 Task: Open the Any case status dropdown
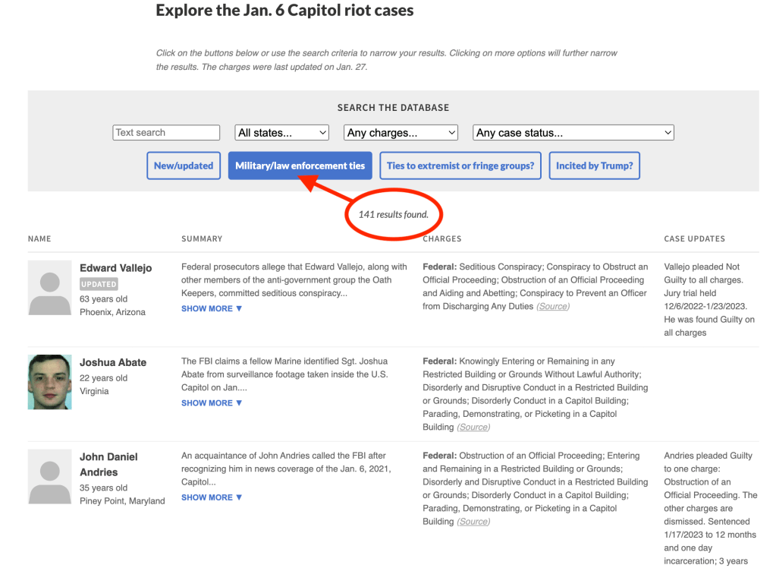coord(573,132)
